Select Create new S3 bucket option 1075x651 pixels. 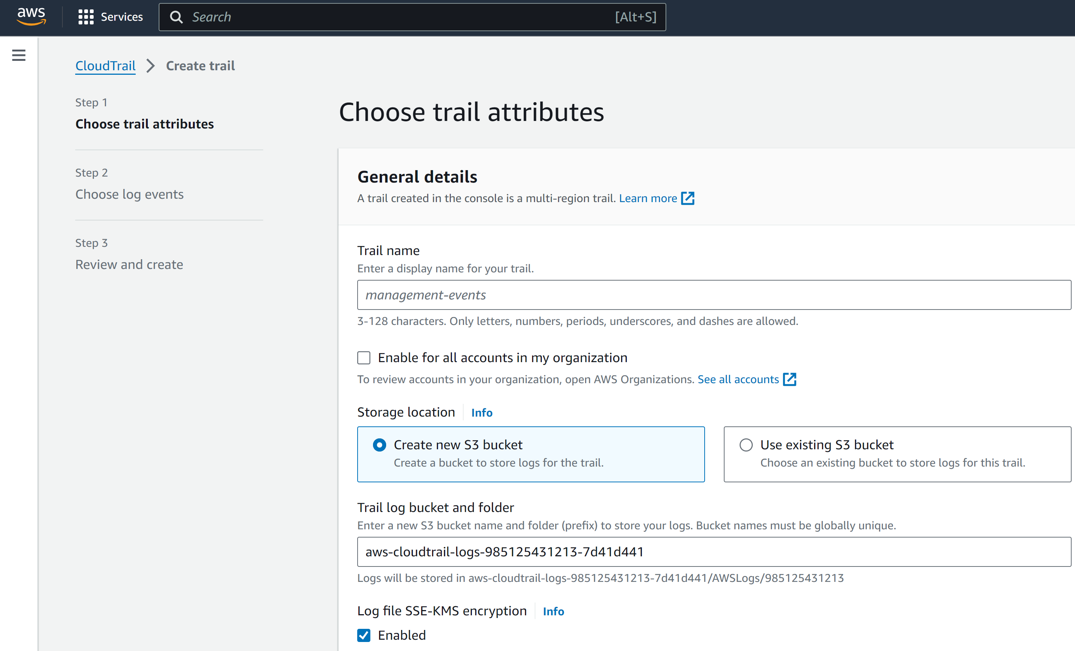pyautogui.click(x=379, y=445)
